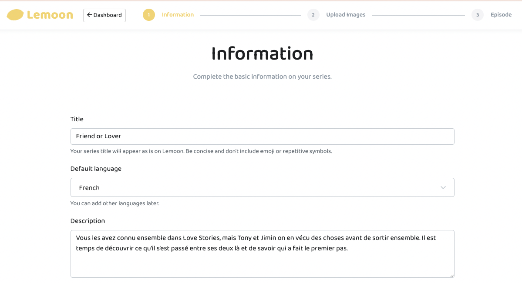522x283 pixels.
Task: Click the Title field label
Action: [77, 119]
